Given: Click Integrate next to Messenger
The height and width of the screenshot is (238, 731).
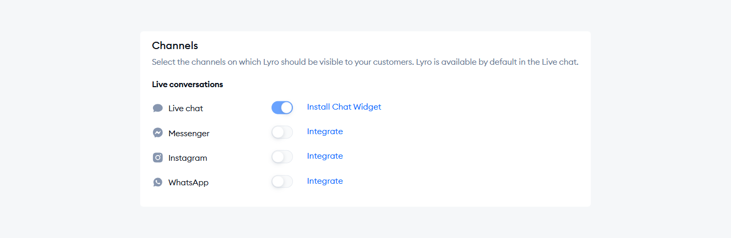Looking at the screenshot, I should click(x=325, y=132).
